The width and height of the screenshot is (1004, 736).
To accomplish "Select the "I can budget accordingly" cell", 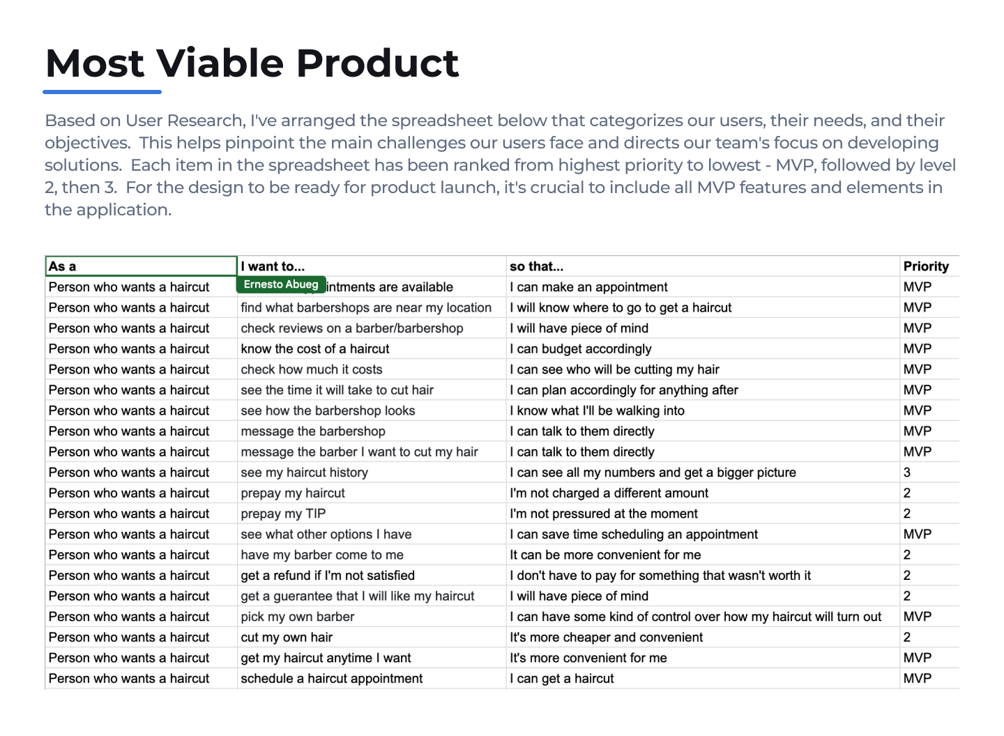I will click(x=581, y=348).
